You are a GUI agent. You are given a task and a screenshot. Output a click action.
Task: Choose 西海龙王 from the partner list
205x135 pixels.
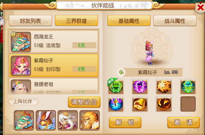click(x=54, y=42)
